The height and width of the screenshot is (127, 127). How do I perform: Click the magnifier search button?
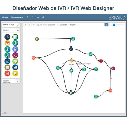[29, 25]
